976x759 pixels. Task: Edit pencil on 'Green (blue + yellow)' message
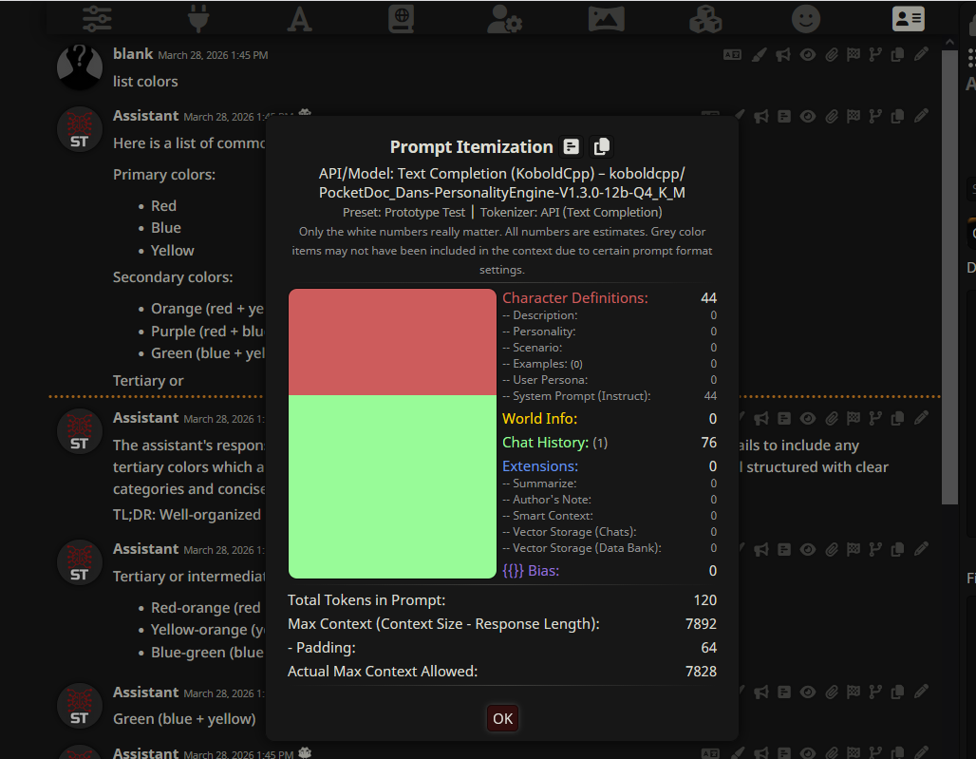tap(921, 693)
